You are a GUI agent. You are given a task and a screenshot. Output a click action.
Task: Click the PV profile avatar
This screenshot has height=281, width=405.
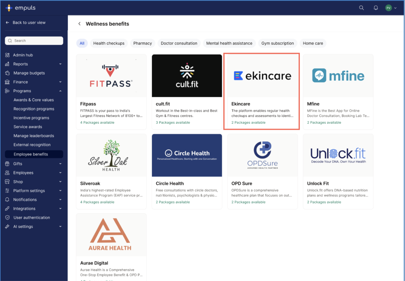click(x=389, y=8)
